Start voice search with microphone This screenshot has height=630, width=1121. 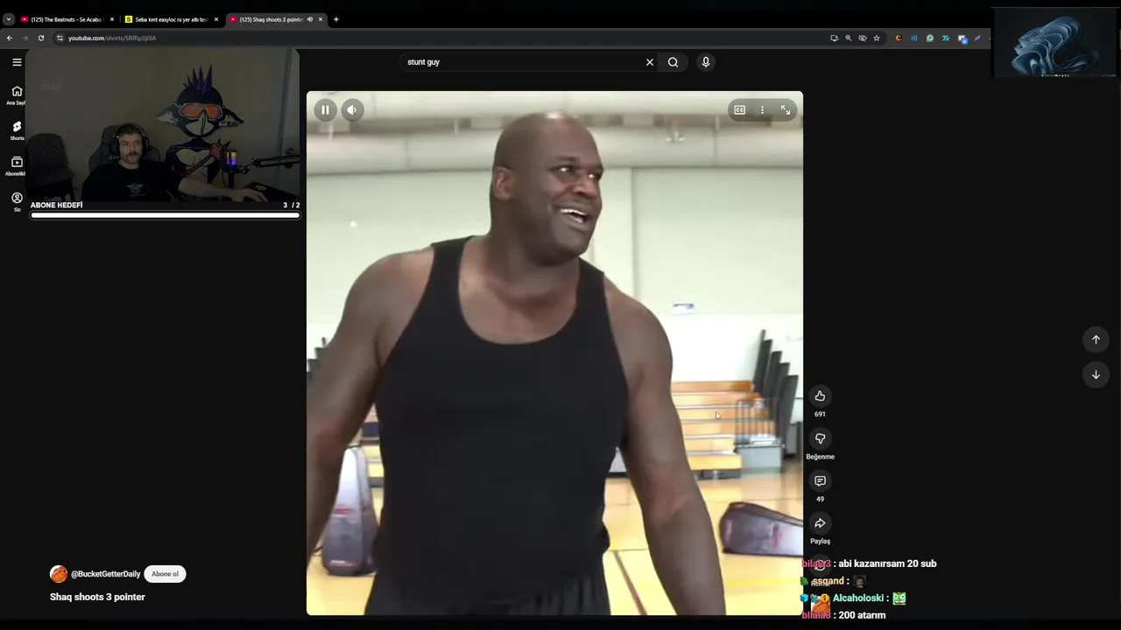pos(706,62)
